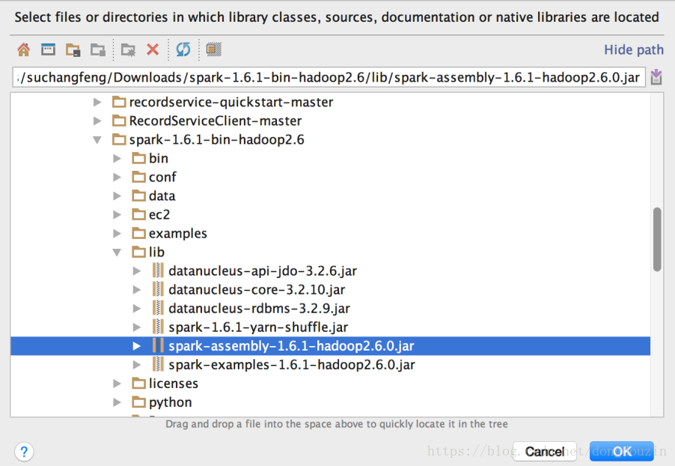Expand datanucleus-rdbms-3.2.9.jar arrow
Screen dimensions: 675x466
pos(137,309)
